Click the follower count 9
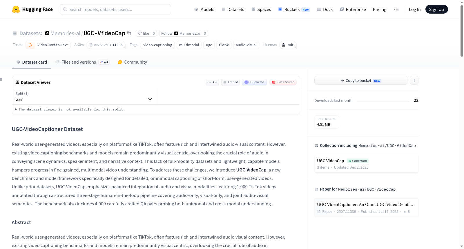The image size is (464, 249). 205,33
